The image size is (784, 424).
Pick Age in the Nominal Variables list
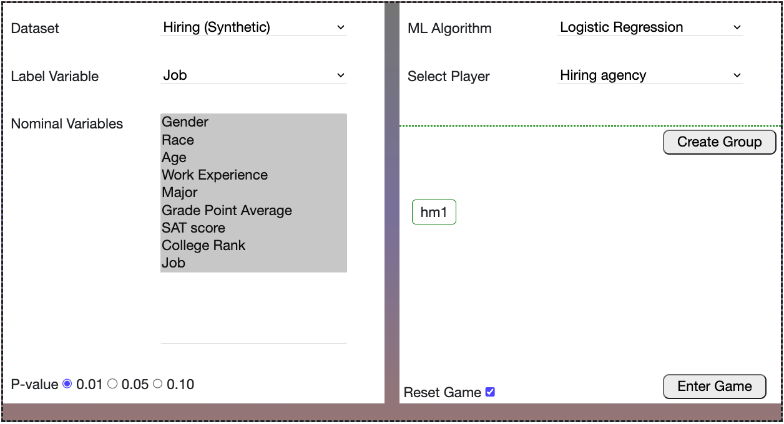point(174,158)
